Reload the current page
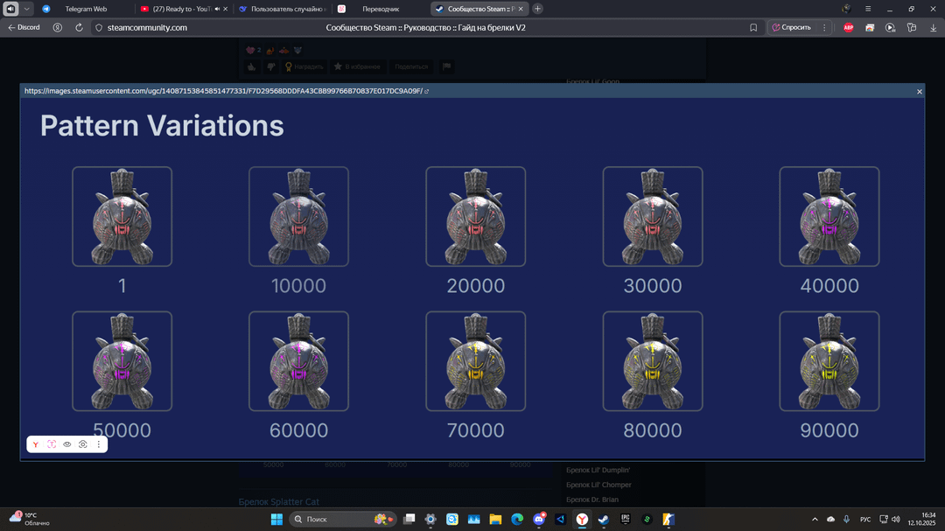This screenshot has height=531, width=945. pos(79,28)
